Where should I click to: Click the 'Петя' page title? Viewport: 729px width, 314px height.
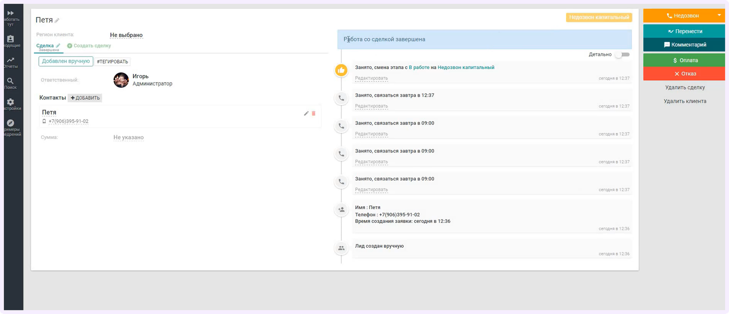44,20
